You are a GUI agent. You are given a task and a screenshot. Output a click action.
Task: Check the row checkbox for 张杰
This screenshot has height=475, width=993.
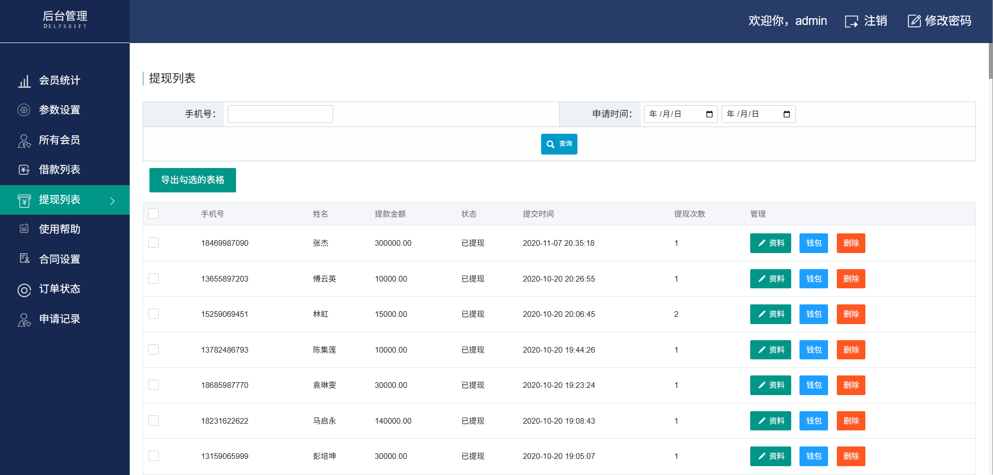[154, 243]
